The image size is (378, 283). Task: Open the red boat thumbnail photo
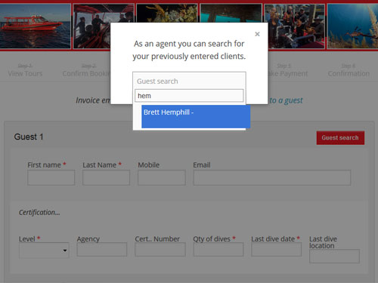[x=35, y=26]
